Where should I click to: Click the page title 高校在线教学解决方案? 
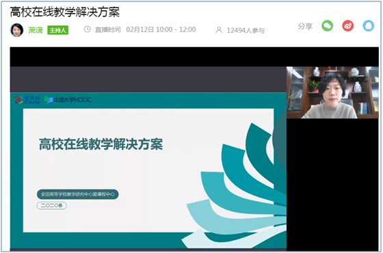click(65, 12)
